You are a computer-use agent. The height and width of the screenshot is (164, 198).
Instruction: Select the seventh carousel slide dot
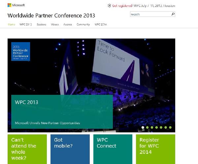point(170,127)
